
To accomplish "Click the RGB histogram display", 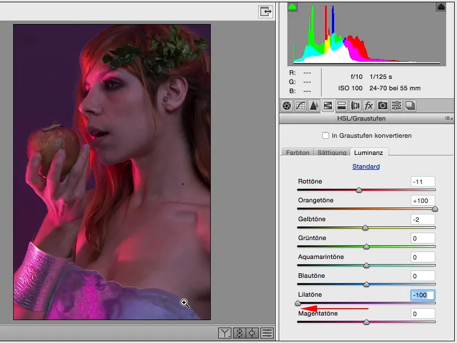I will (367, 34).
